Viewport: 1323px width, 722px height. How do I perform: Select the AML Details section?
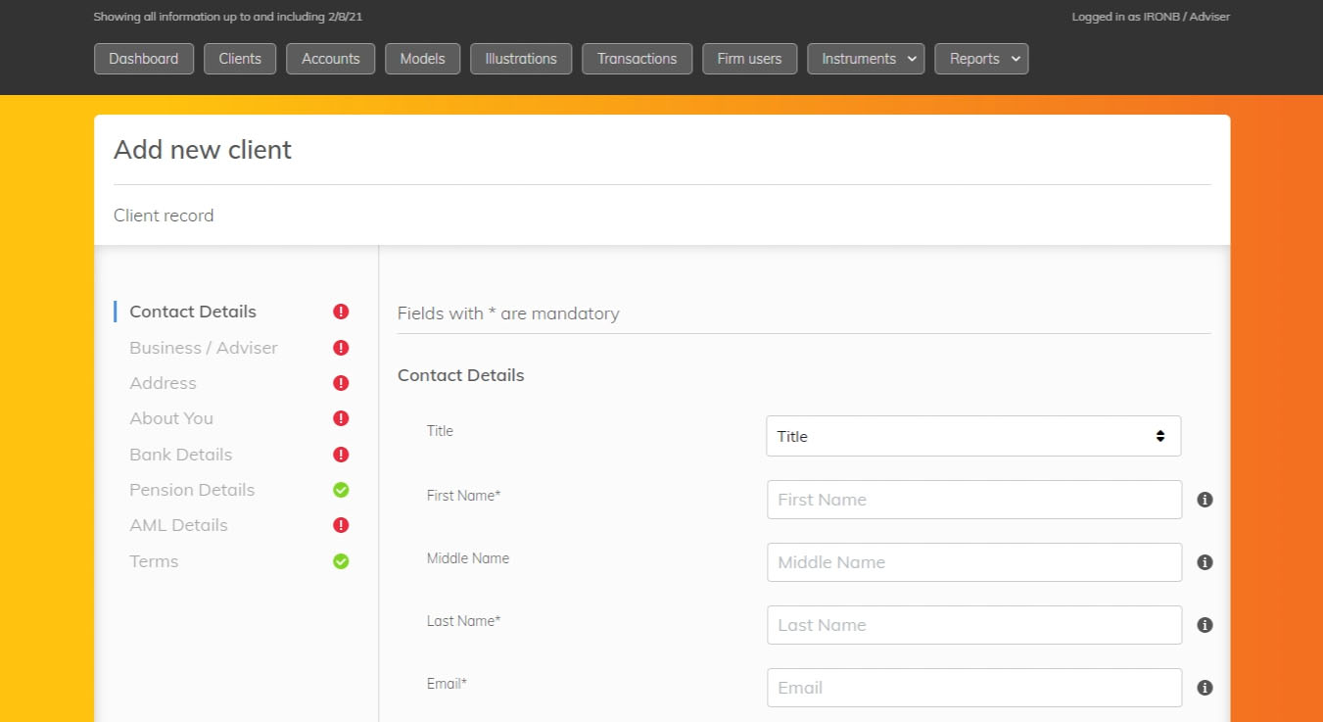point(178,524)
